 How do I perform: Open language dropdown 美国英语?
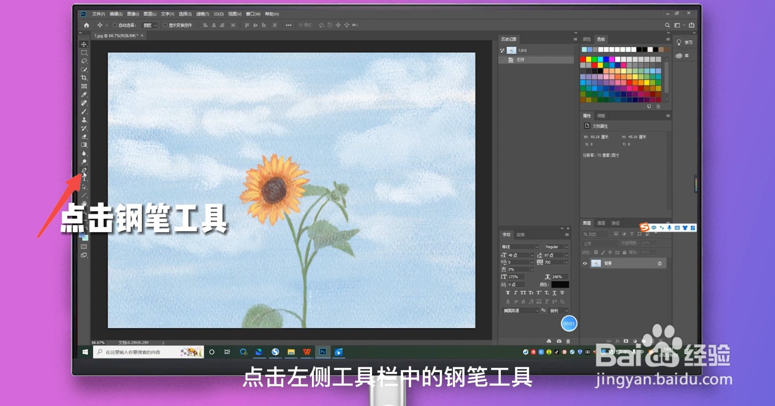pos(520,311)
